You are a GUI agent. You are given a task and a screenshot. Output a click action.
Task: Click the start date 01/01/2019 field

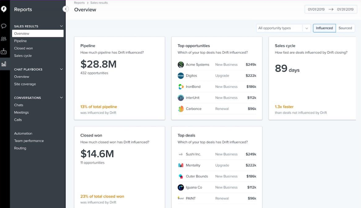tap(316, 9)
